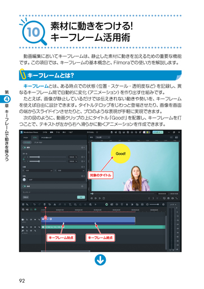Switch to the first tab in the properties panel
This screenshot has width=204, height=289.
pyautogui.click(x=26, y=138)
